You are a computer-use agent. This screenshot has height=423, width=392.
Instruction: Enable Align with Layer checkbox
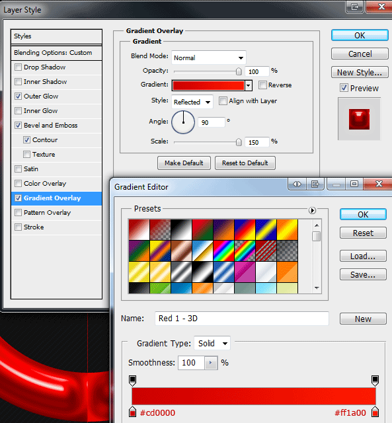[223, 101]
